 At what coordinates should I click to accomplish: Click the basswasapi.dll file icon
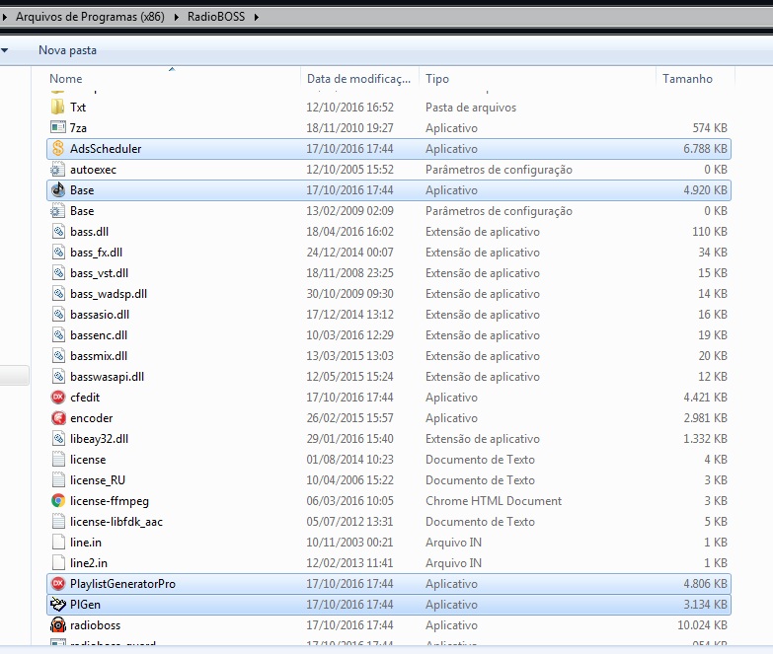pos(58,376)
